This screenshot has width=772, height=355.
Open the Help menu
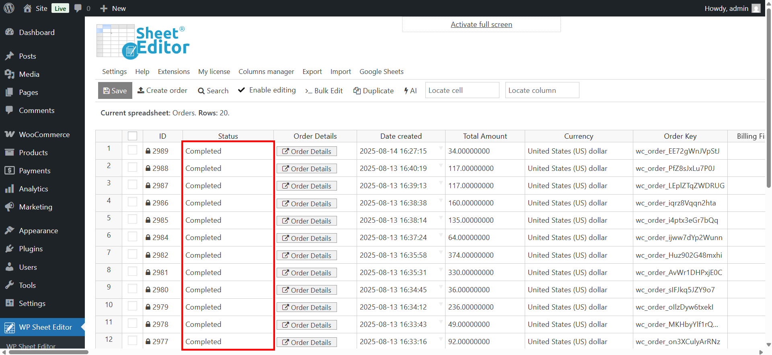pos(142,72)
